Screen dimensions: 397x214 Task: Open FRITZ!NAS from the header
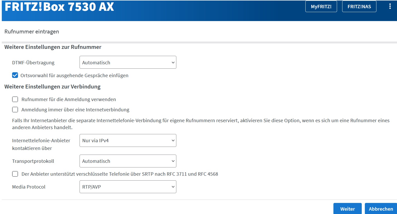pos(359,6)
